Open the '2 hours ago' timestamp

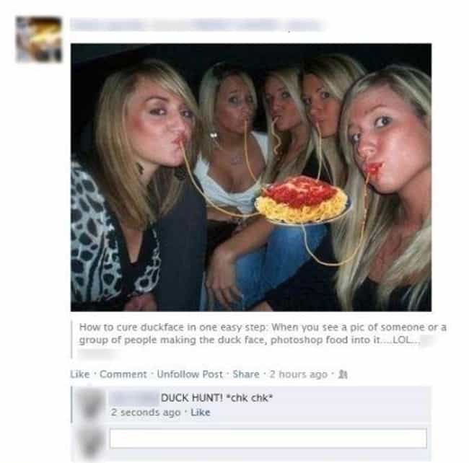[299, 374]
